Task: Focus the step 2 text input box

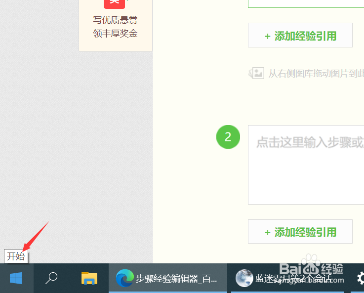Action: click(x=306, y=165)
